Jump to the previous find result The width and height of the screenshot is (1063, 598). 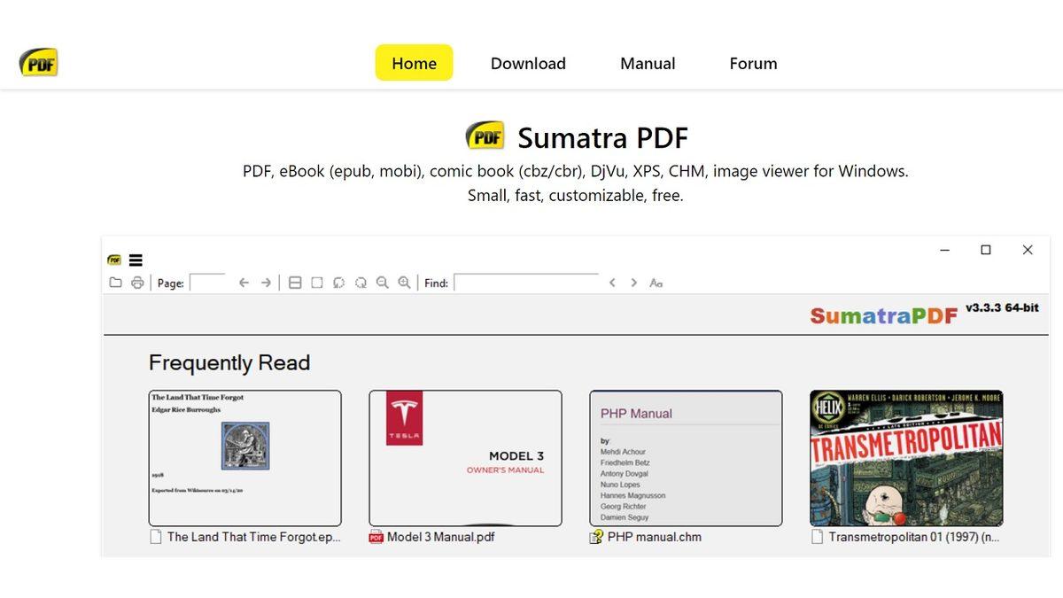tap(612, 283)
